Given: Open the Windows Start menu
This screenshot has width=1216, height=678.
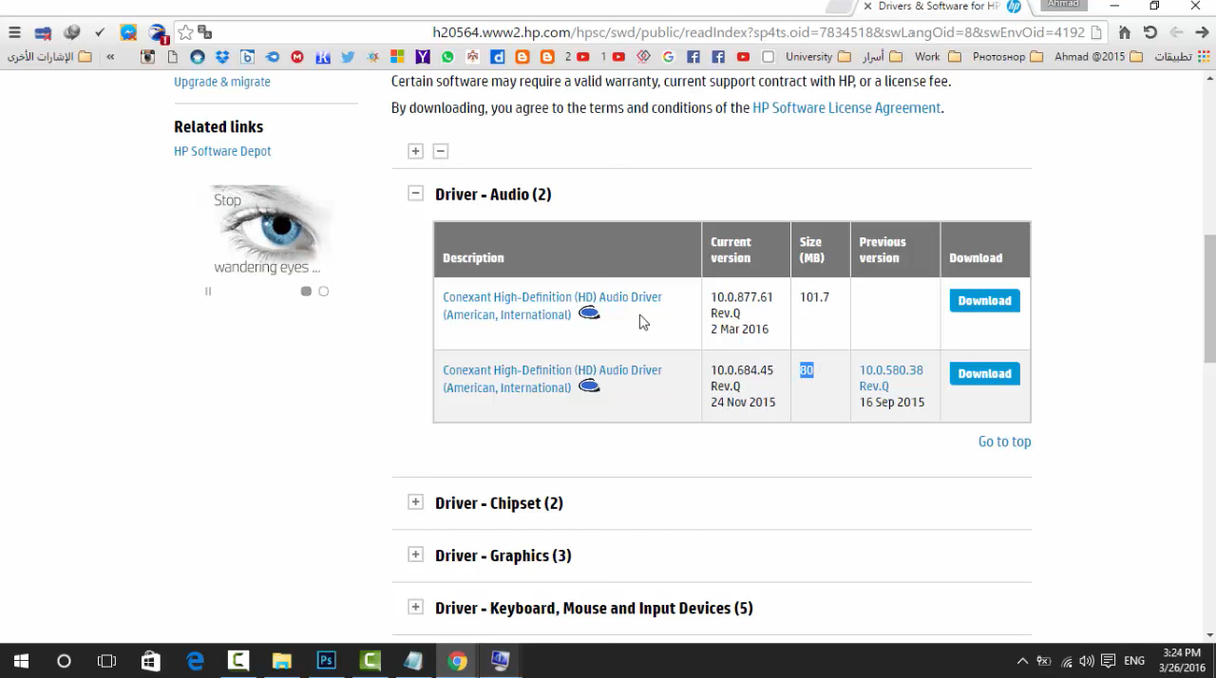Looking at the screenshot, I should coord(21,661).
